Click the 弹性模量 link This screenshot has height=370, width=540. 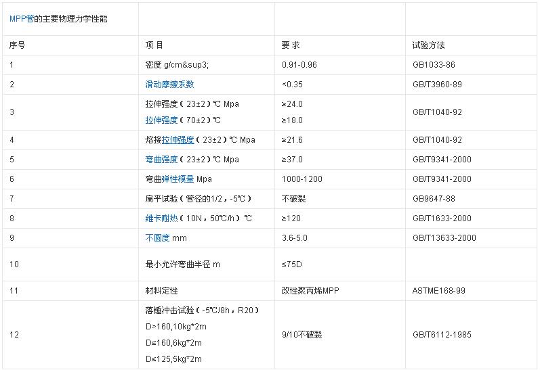pyautogui.click(x=178, y=179)
